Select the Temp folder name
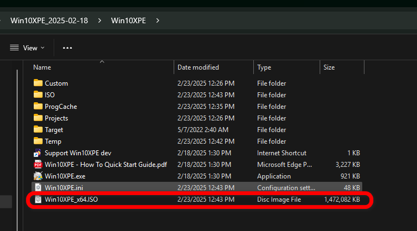Screen dimensions: 417x231 point(53,141)
